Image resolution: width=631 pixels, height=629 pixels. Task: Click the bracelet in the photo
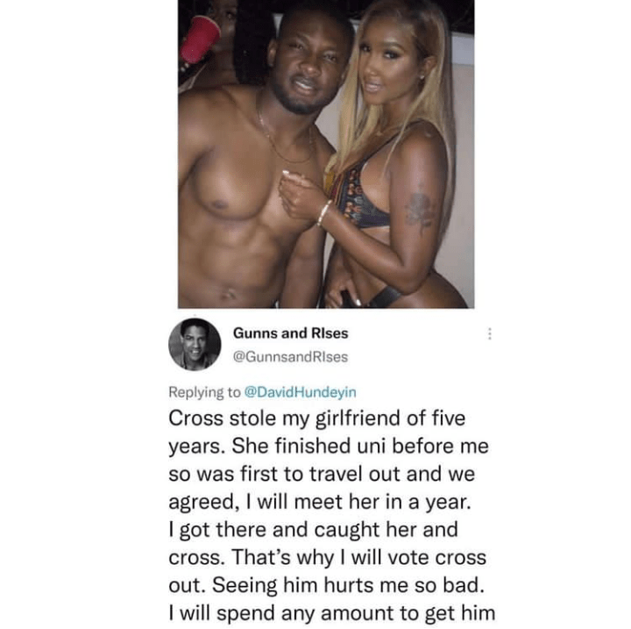tap(323, 213)
